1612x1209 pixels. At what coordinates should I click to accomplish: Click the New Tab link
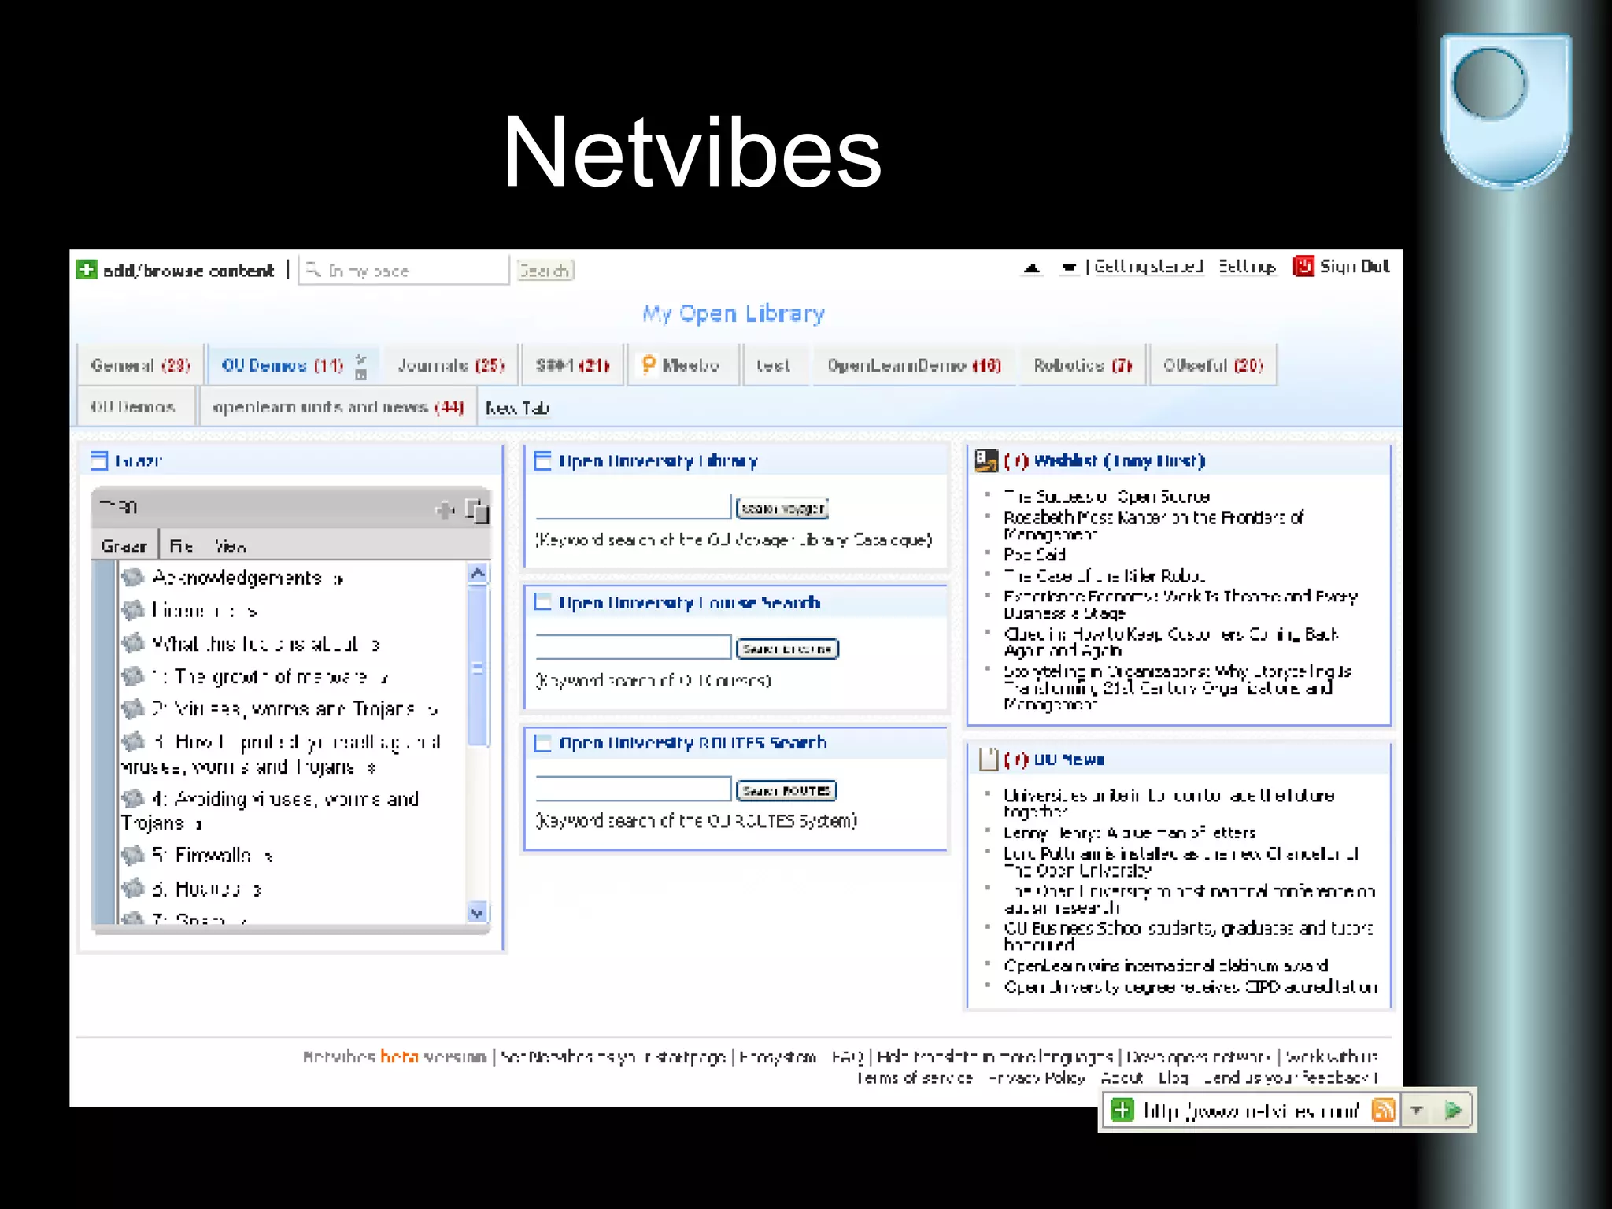[517, 408]
